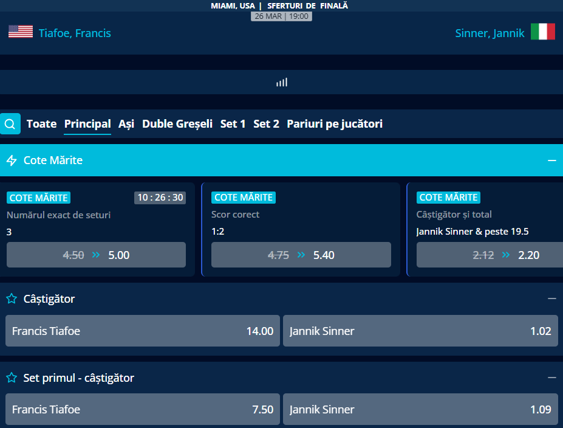Click the Cote Mărite lightning icon
Image resolution: width=563 pixels, height=428 pixels.
(x=12, y=160)
